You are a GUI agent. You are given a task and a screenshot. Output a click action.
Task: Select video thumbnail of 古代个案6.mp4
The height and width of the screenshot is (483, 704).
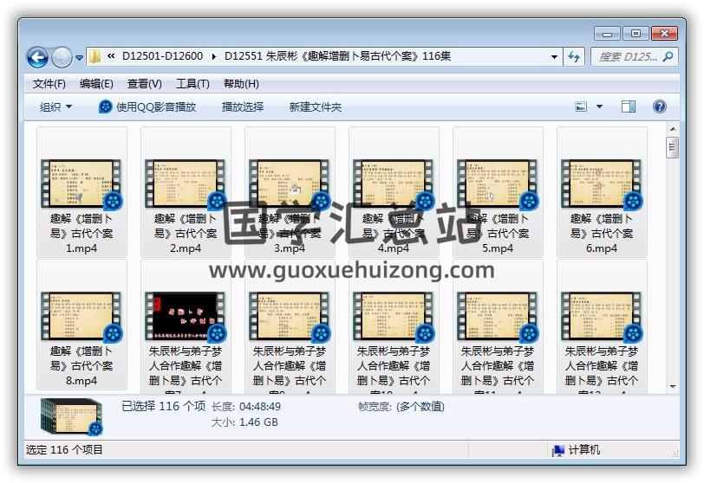click(602, 184)
